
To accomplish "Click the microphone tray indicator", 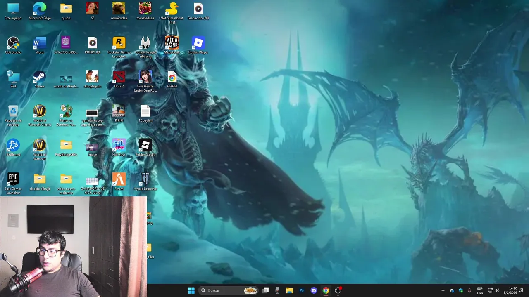I will (469, 290).
